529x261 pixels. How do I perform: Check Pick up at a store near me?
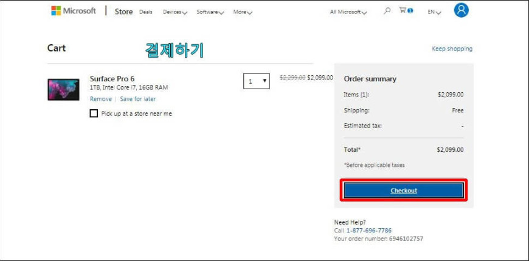click(x=94, y=114)
